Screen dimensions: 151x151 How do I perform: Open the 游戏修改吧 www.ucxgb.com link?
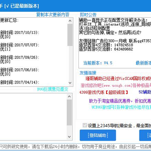pyautogui.click(x=116, y=85)
